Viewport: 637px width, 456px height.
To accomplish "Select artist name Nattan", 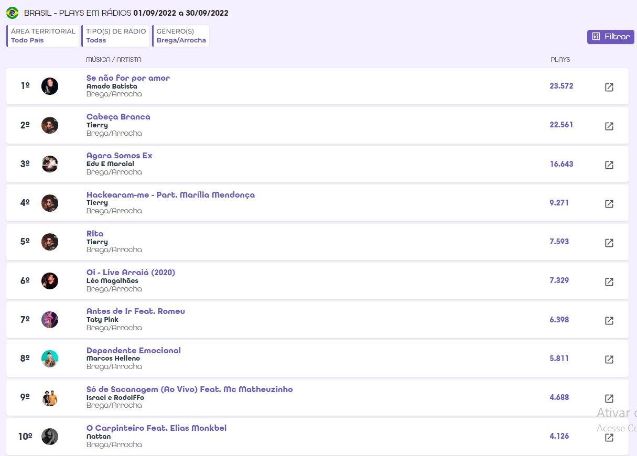I will (99, 436).
